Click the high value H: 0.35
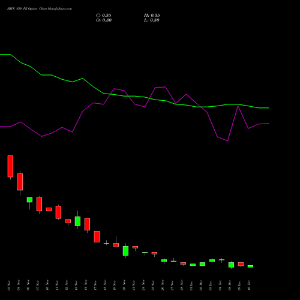Viewport: 300px width, 300px height. [152, 16]
